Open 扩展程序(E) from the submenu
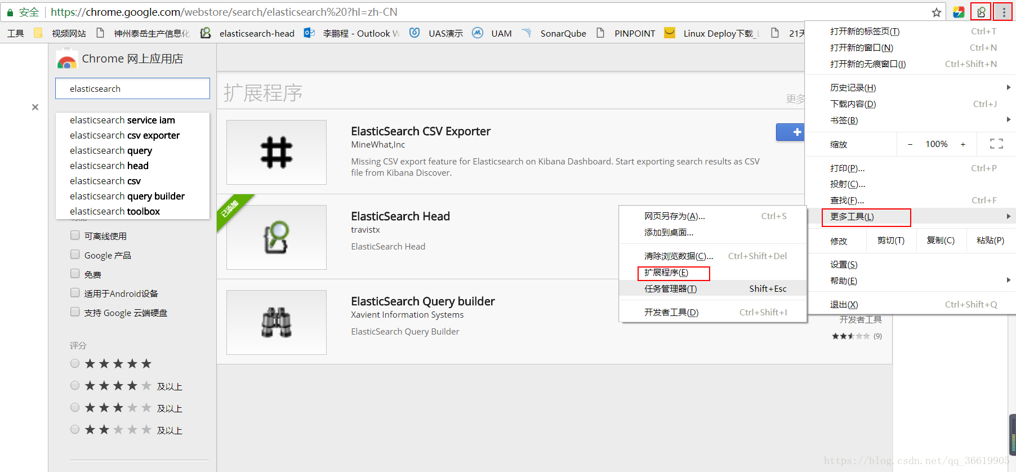 (x=713, y=273)
